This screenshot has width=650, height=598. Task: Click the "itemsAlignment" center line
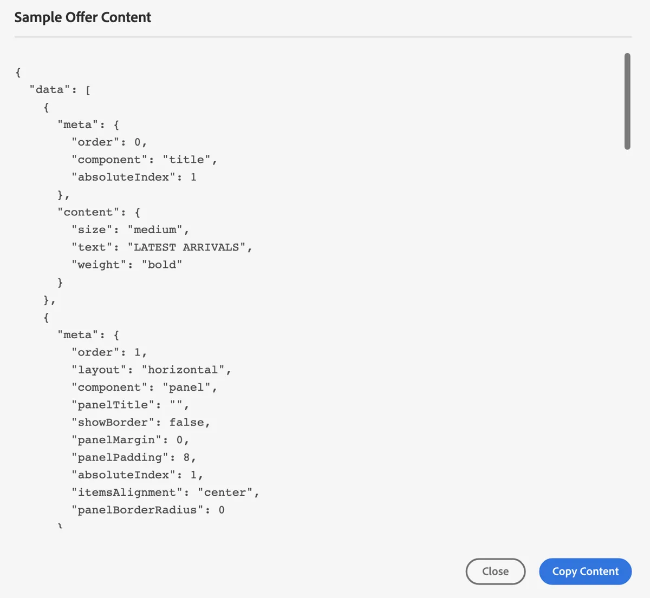pos(165,492)
